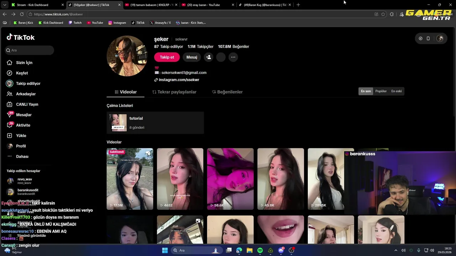Reload the page with refresh icon
The width and height of the screenshot is (456, 256).
pos(22,14)
